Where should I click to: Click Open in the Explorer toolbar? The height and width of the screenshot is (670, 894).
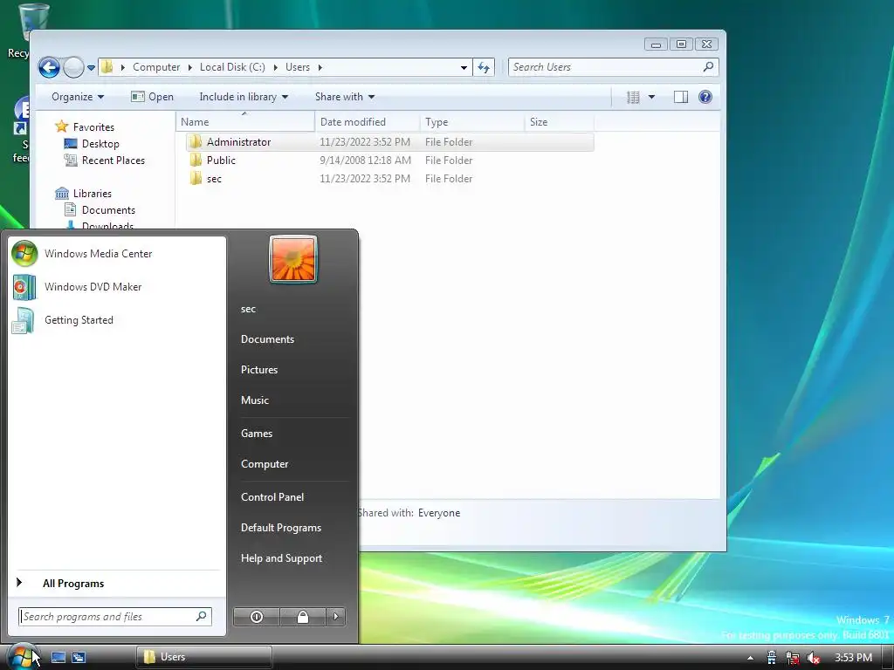152,97
